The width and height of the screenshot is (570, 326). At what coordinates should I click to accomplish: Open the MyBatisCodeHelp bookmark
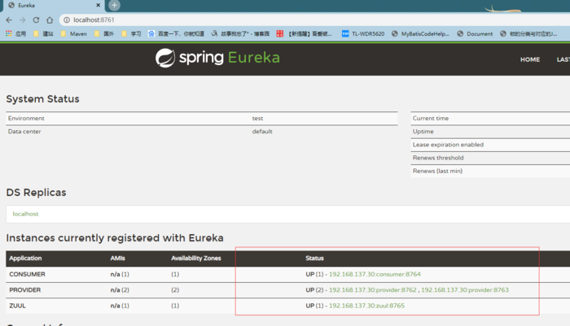coord(421,34)
